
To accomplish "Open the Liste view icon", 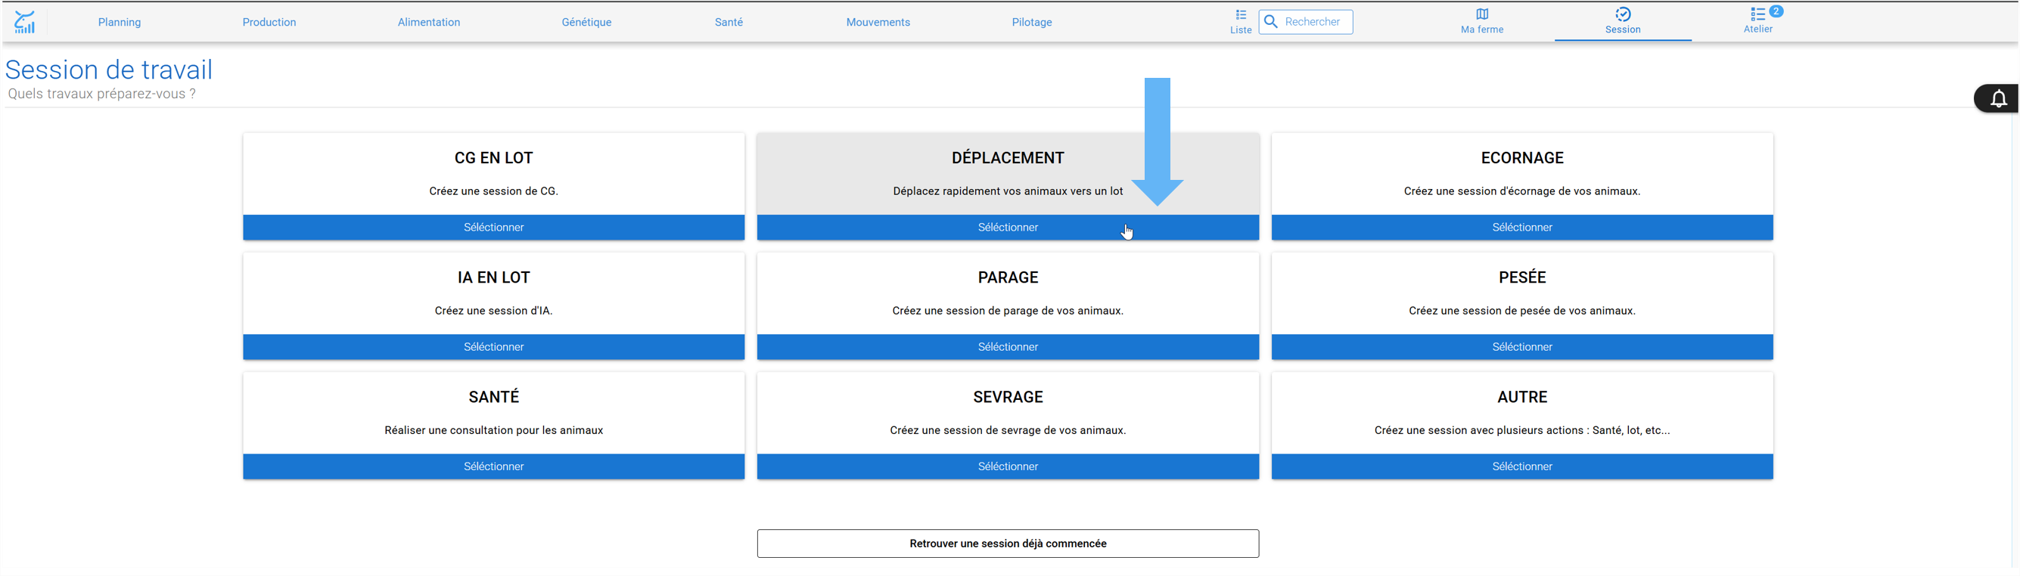I will point(1241,14).
